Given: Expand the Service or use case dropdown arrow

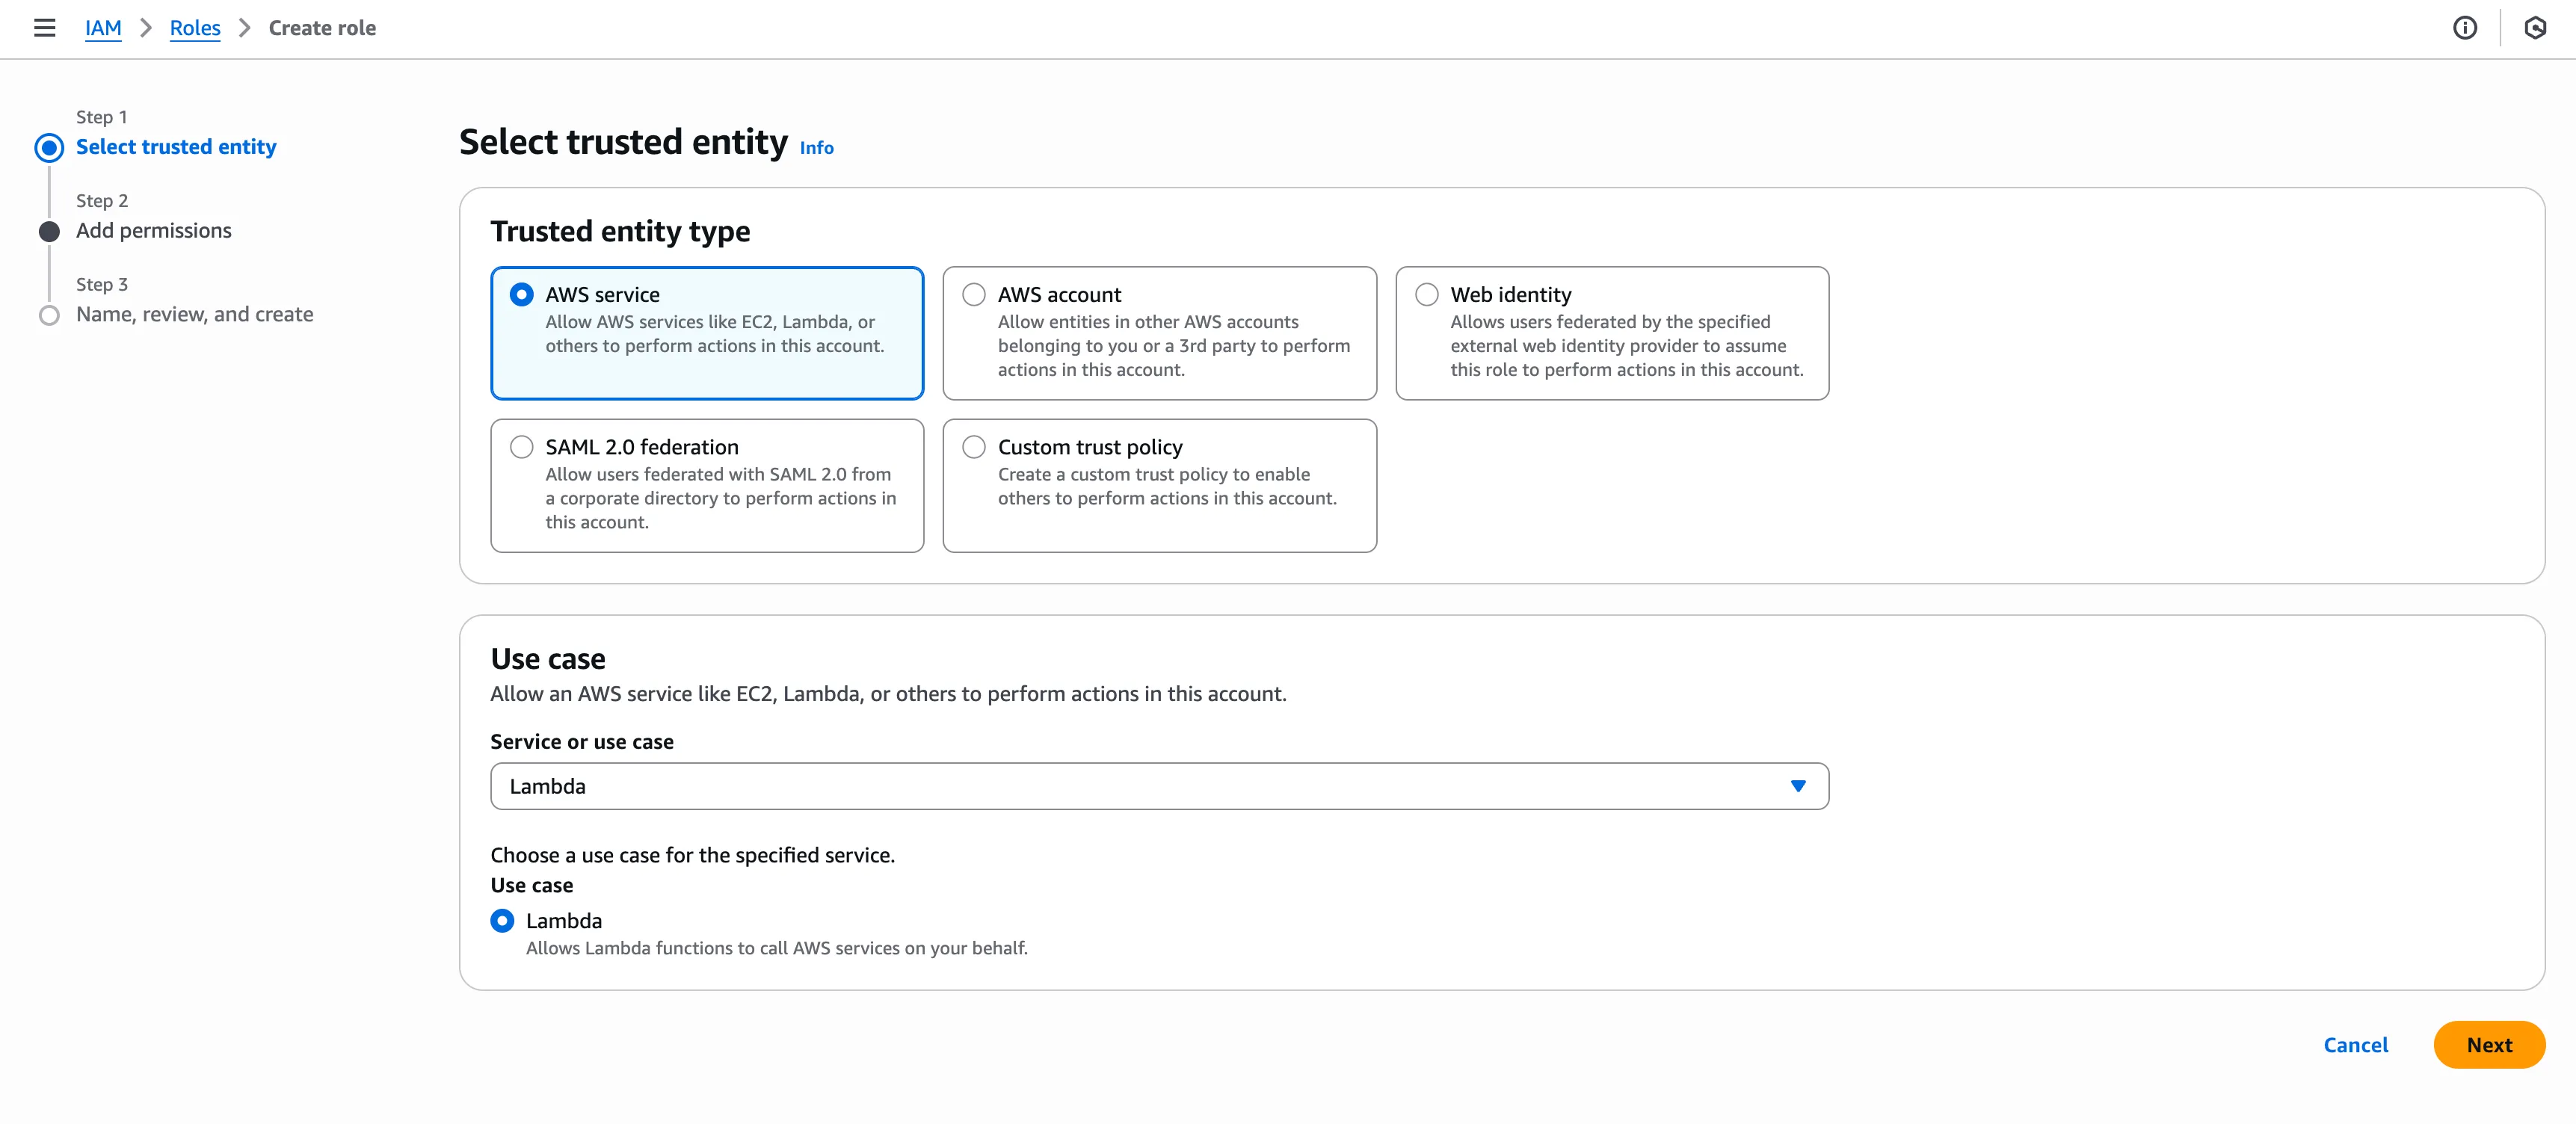Looking at the screenshot, I should [1797, 787].
